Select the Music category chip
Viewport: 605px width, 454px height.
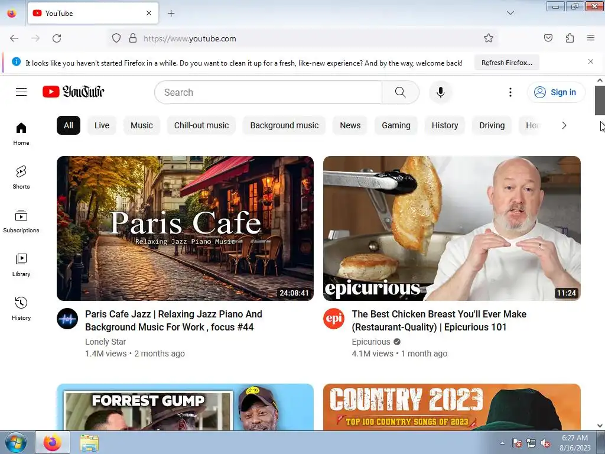point(142,125)
